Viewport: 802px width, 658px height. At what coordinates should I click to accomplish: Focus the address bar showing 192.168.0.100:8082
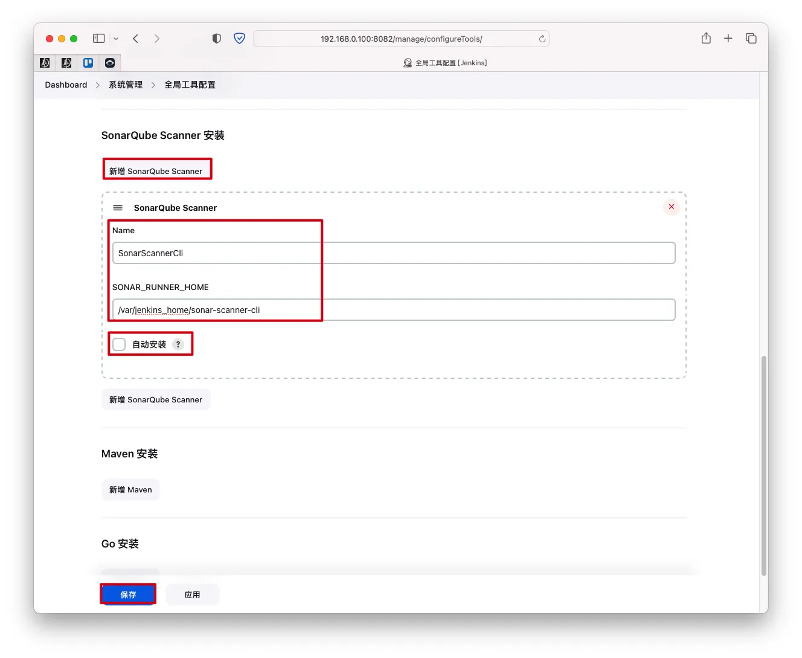coord(402,39)
